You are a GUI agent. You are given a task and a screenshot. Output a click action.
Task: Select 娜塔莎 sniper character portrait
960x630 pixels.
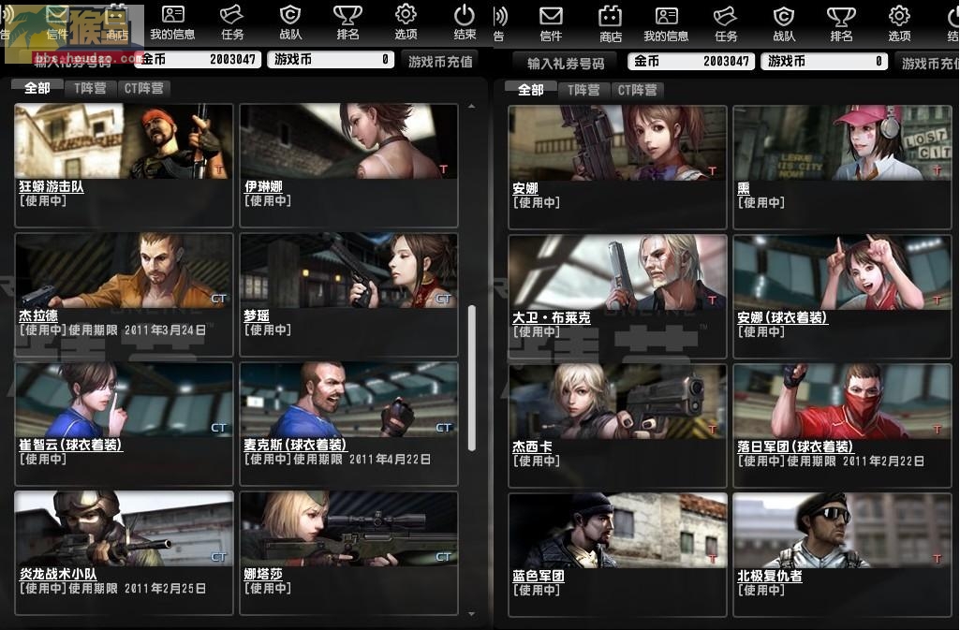coord(349,529)
